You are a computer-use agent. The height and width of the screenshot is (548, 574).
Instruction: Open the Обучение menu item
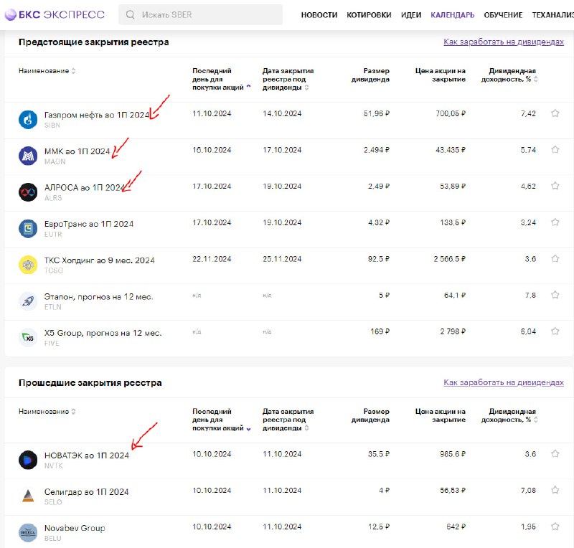pos(503,15)
